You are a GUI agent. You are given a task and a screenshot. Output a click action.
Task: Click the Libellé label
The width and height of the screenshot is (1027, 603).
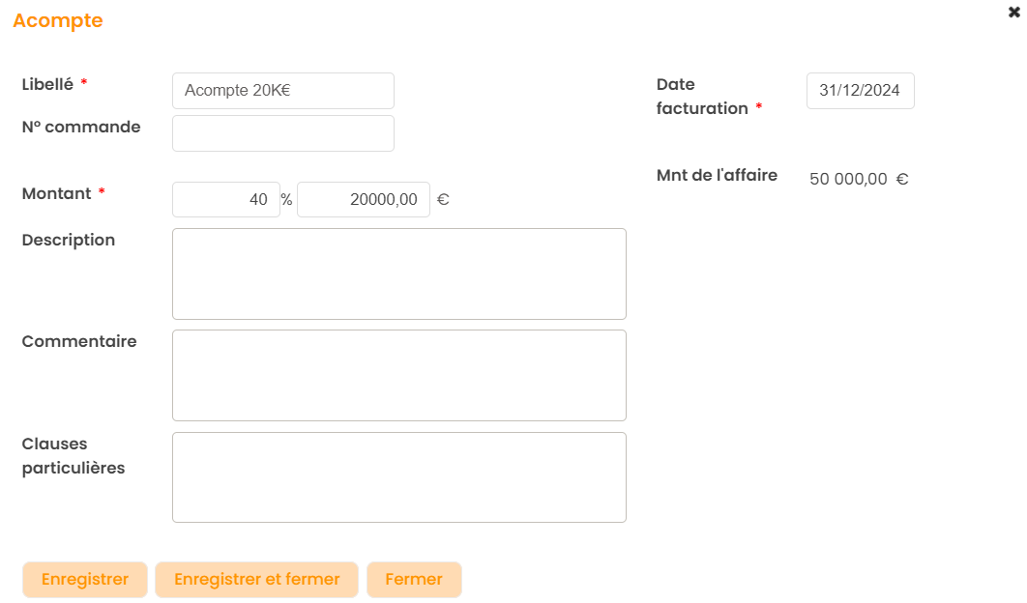tap(47, 84)
